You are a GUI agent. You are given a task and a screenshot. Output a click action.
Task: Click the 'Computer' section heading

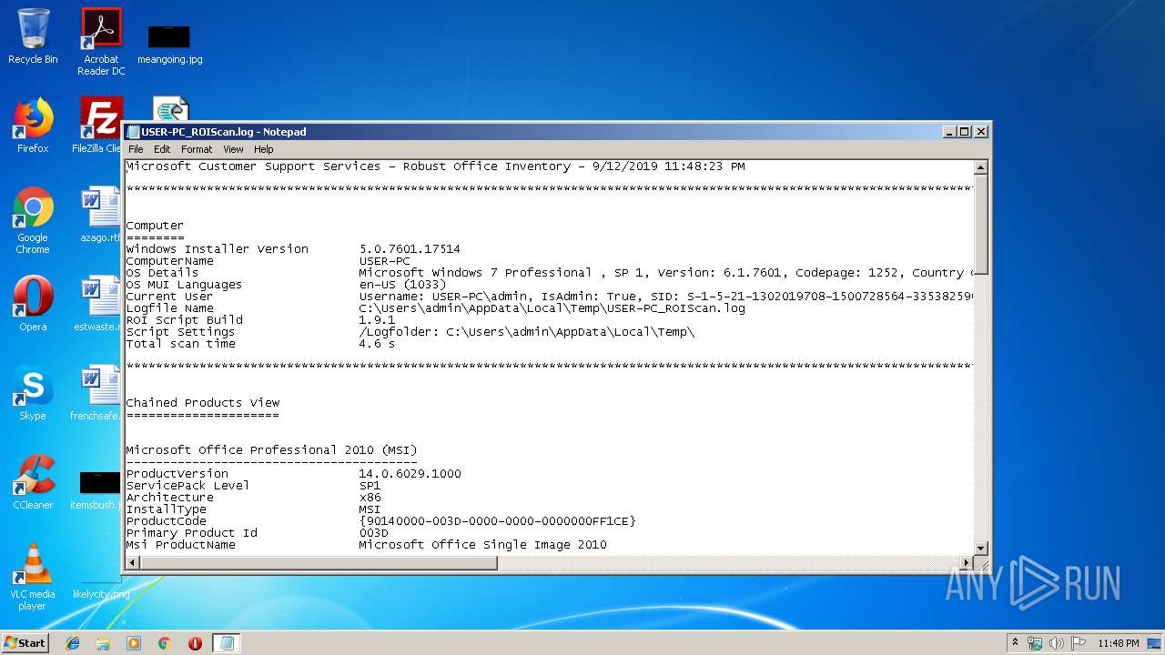pos(155,226)
